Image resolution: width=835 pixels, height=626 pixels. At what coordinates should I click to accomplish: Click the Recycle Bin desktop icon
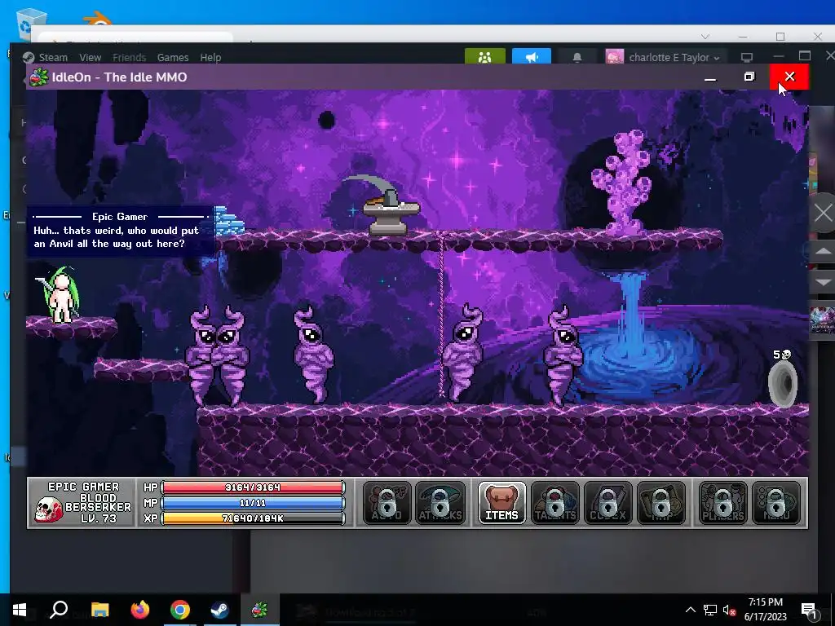point(31,24)
